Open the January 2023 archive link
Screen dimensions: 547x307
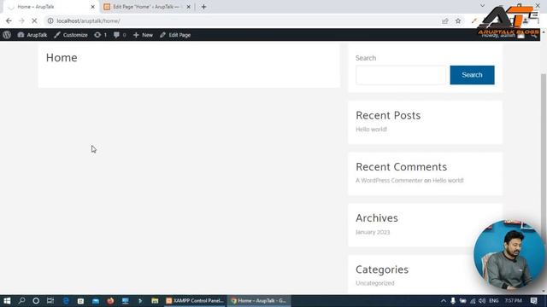point(373,232)
